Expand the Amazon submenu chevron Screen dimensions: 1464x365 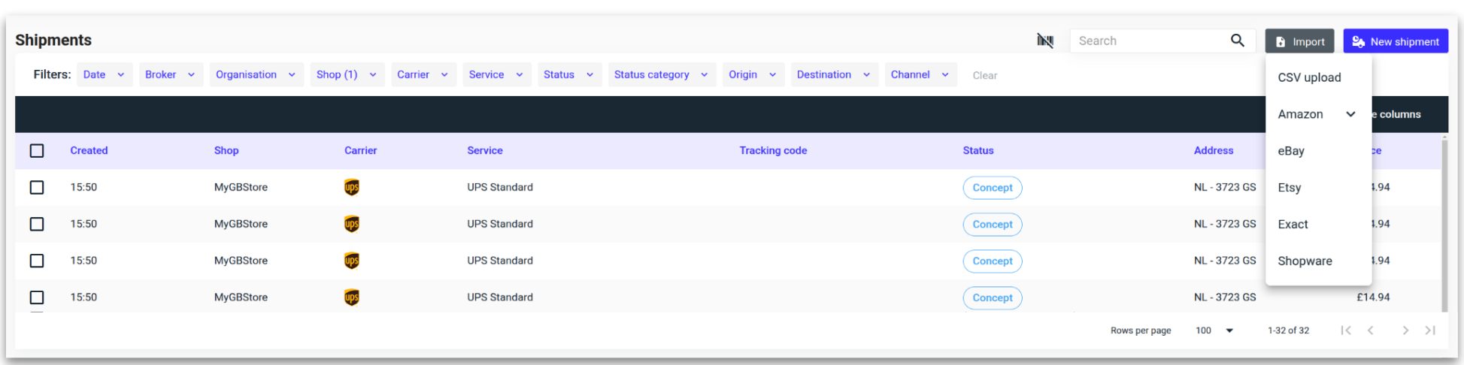point(1350,114)
